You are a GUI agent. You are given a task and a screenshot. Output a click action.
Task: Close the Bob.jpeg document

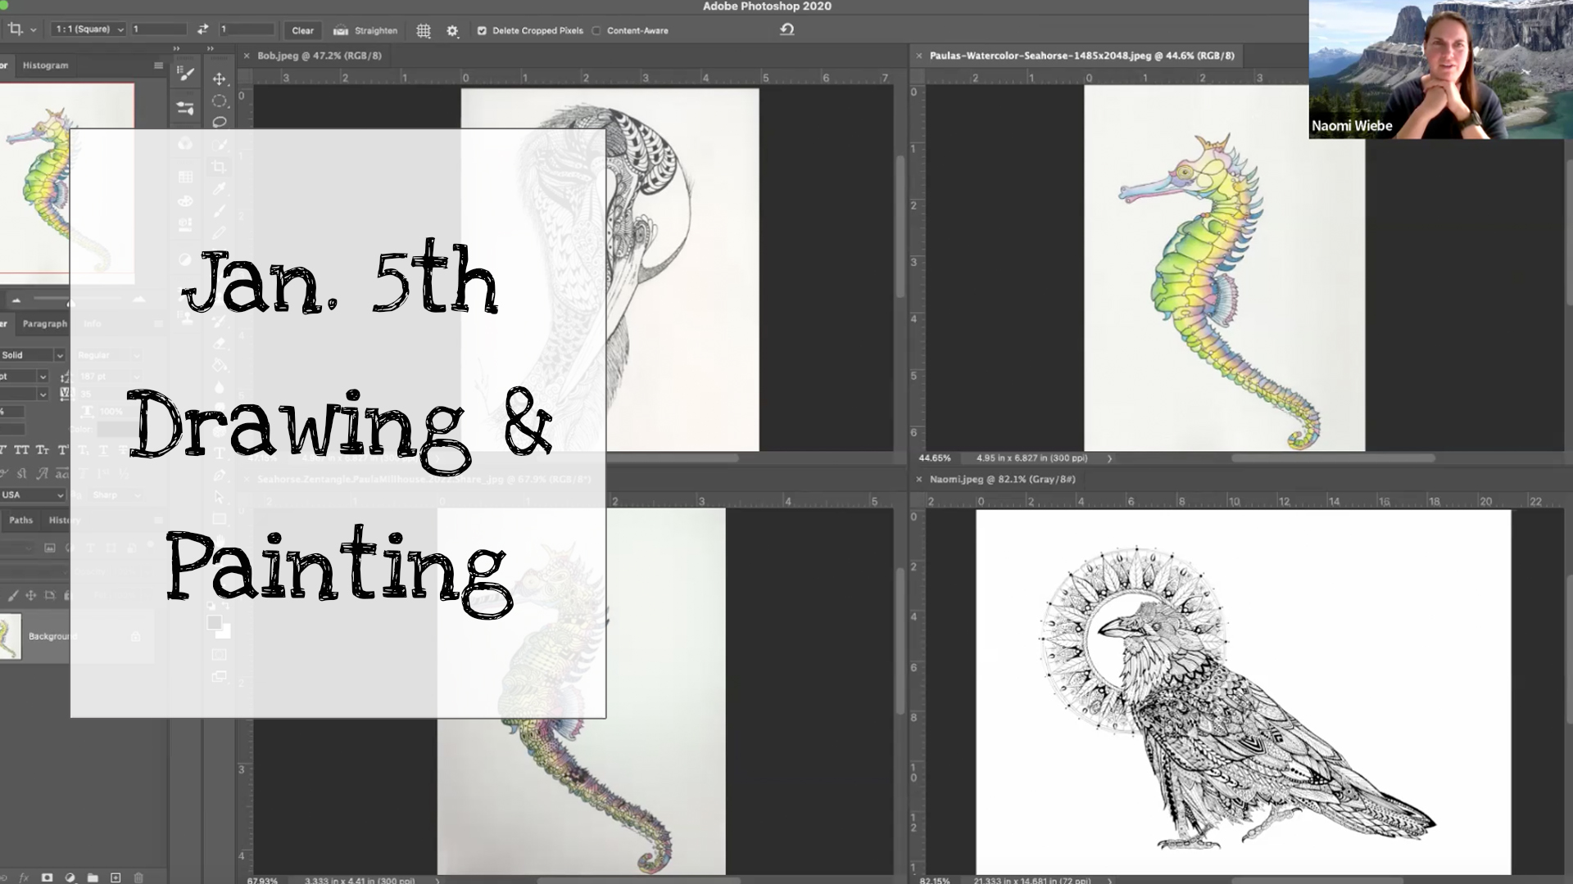tap(247, 56)
